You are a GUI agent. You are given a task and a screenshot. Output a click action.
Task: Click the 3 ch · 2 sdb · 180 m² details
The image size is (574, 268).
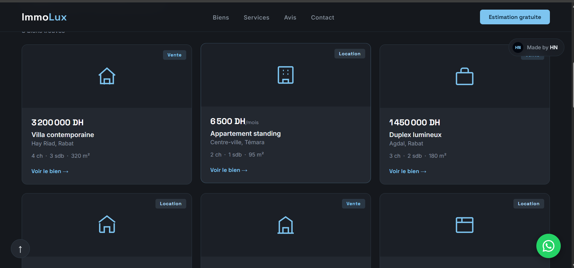point(418,156)
